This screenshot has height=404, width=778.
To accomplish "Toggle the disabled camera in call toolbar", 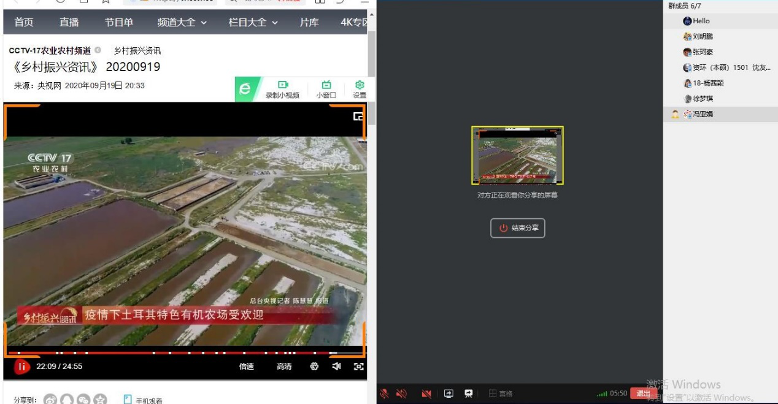I will click(x=426, y=394).
